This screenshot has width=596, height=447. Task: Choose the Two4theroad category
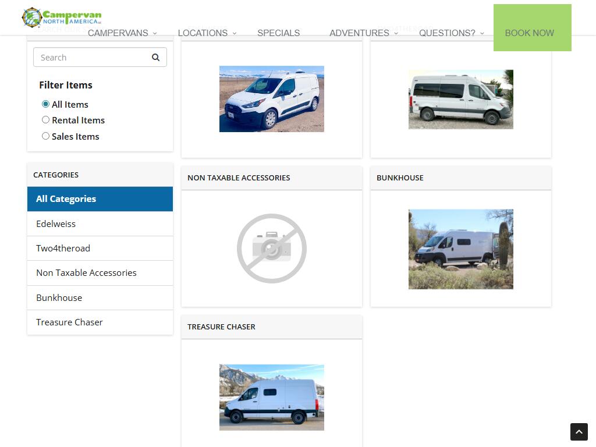63,248
